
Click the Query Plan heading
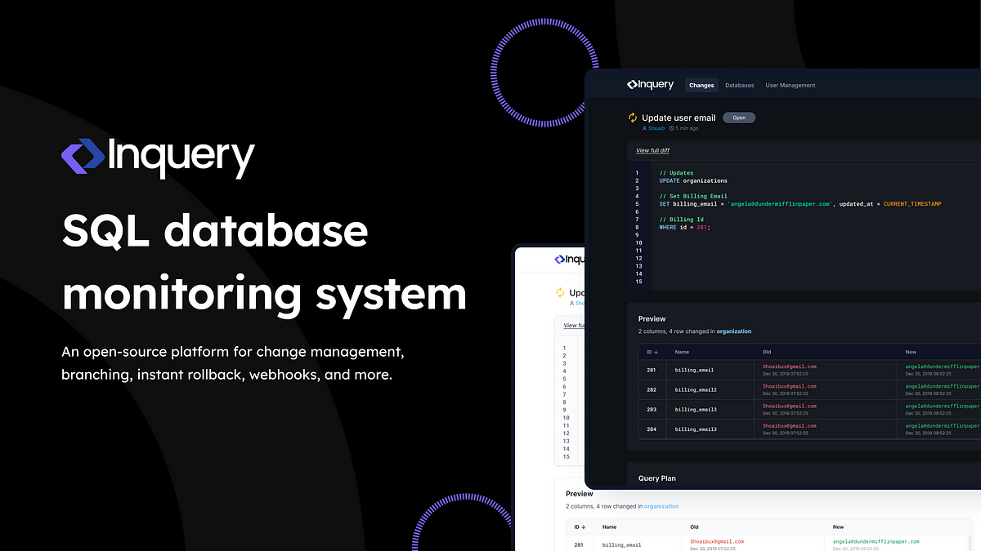(657, 478)
